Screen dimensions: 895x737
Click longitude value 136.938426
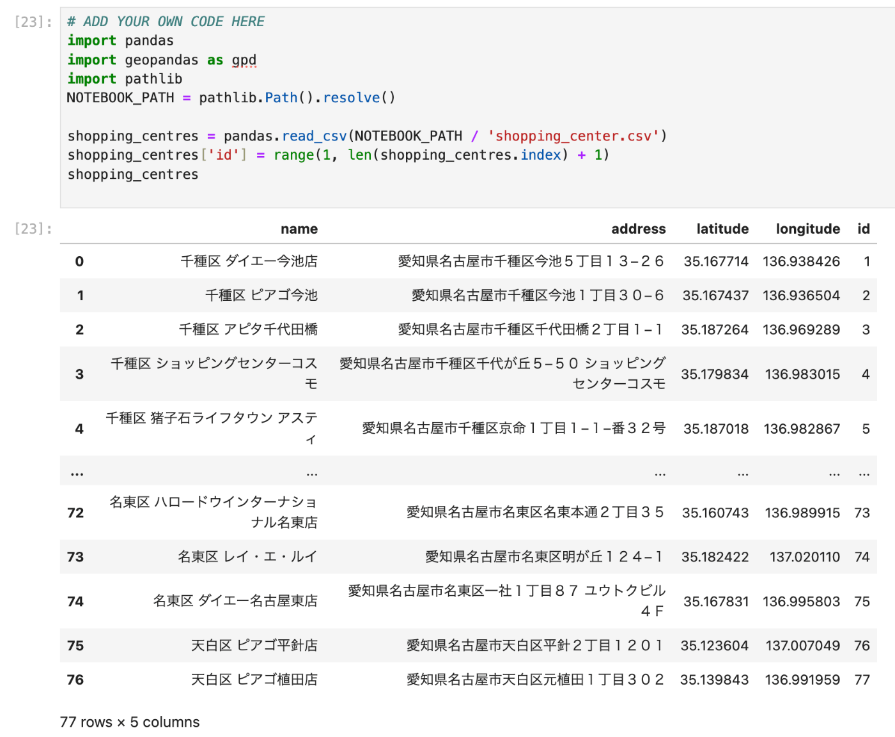tap(801, 261)
